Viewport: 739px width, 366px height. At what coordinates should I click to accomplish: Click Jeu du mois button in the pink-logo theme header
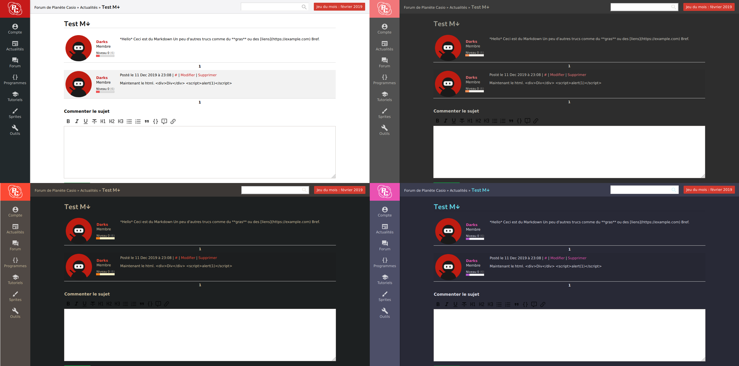point(709,190)
